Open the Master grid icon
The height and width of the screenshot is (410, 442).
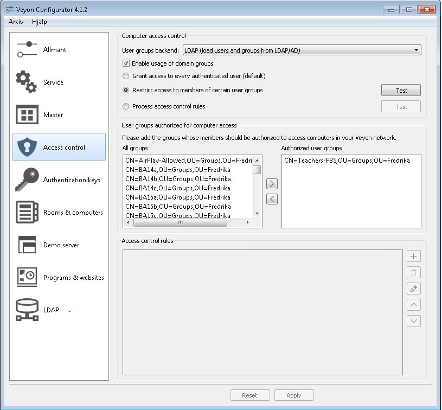click(27, 114)
